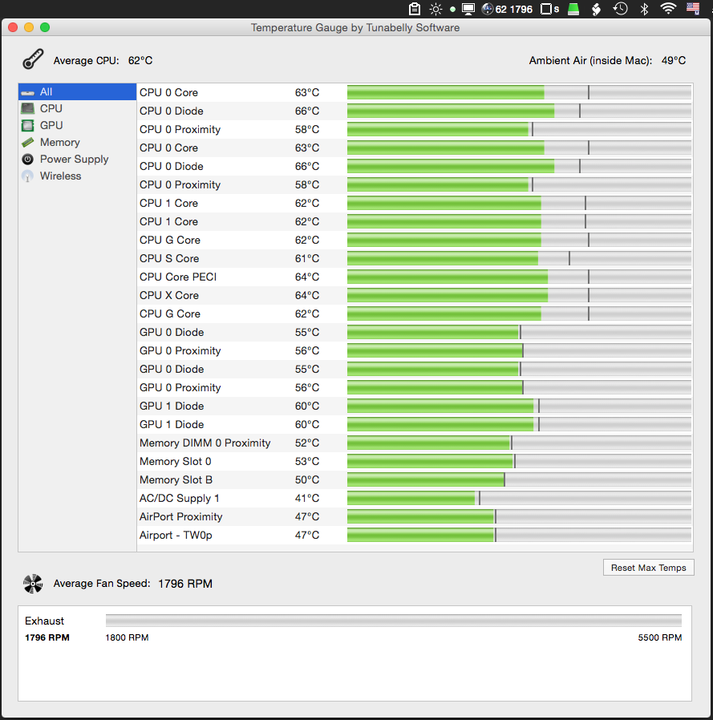Click the 5500 RPM maximum label
This screenshot has width=713, height=720.
pyautogui.click(x=660, y=637)
